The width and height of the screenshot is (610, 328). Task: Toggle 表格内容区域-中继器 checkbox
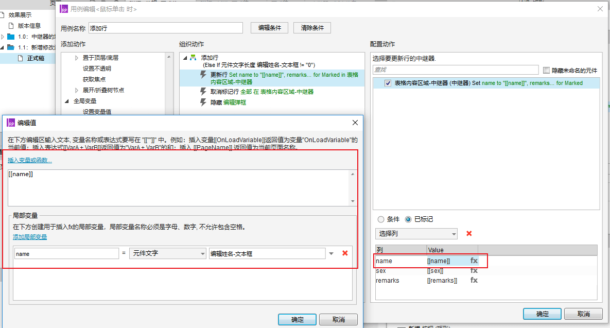[388, 83]
